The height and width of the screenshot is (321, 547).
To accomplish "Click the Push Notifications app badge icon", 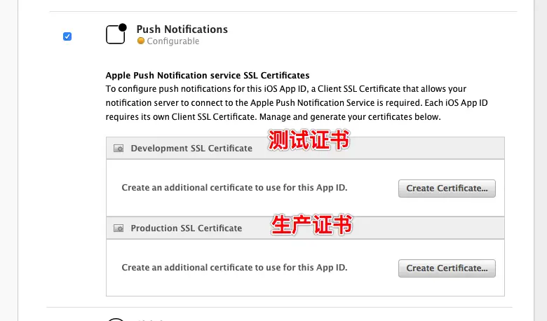I will (x=116, y=34).
